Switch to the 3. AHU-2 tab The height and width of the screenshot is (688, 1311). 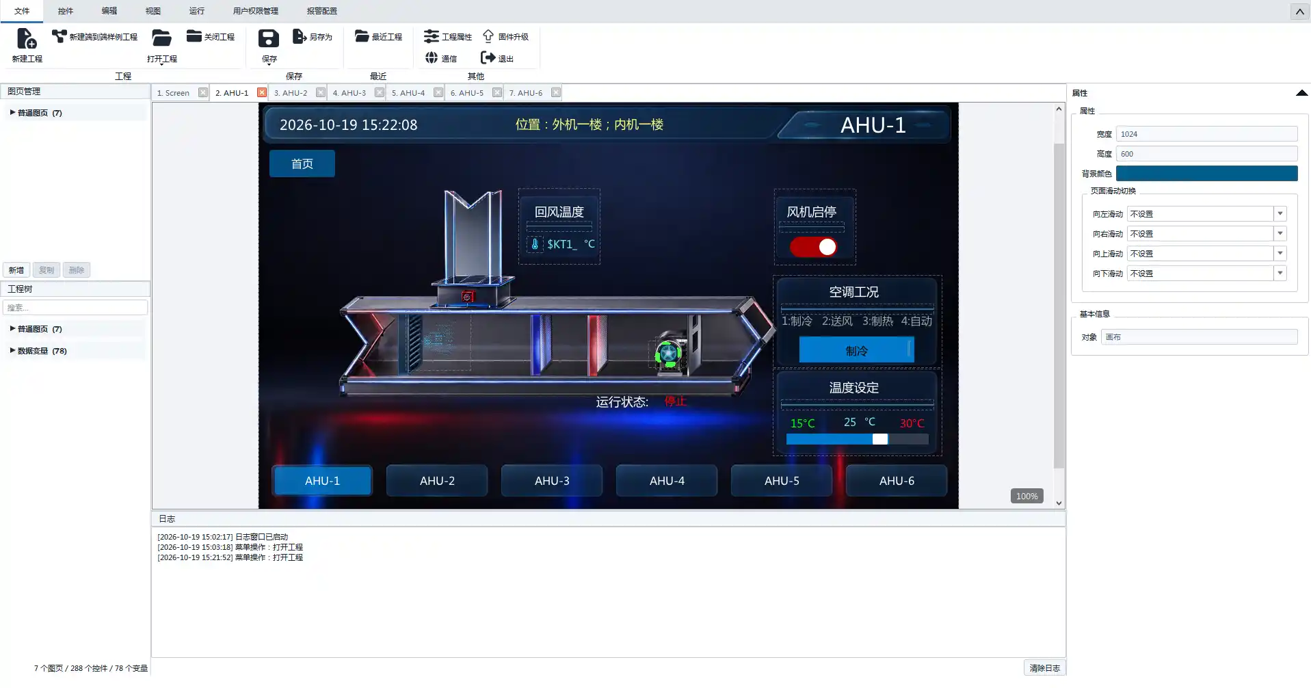pos(291,92)
